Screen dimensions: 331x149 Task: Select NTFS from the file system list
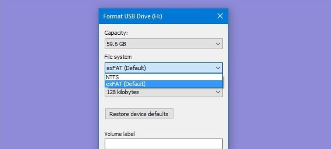click(163, 77)
